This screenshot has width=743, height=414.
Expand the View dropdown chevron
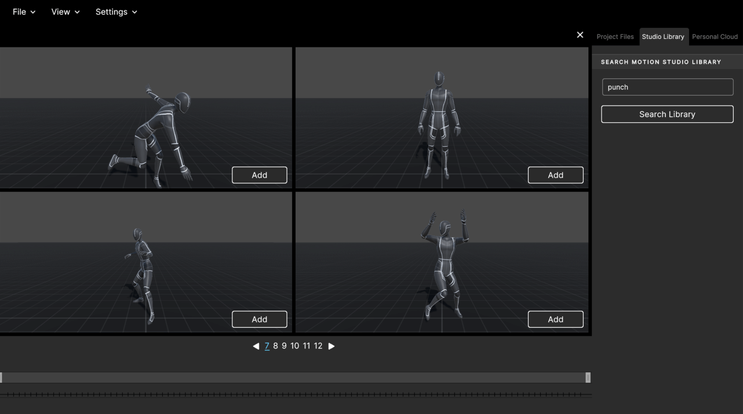pos(77,12)
